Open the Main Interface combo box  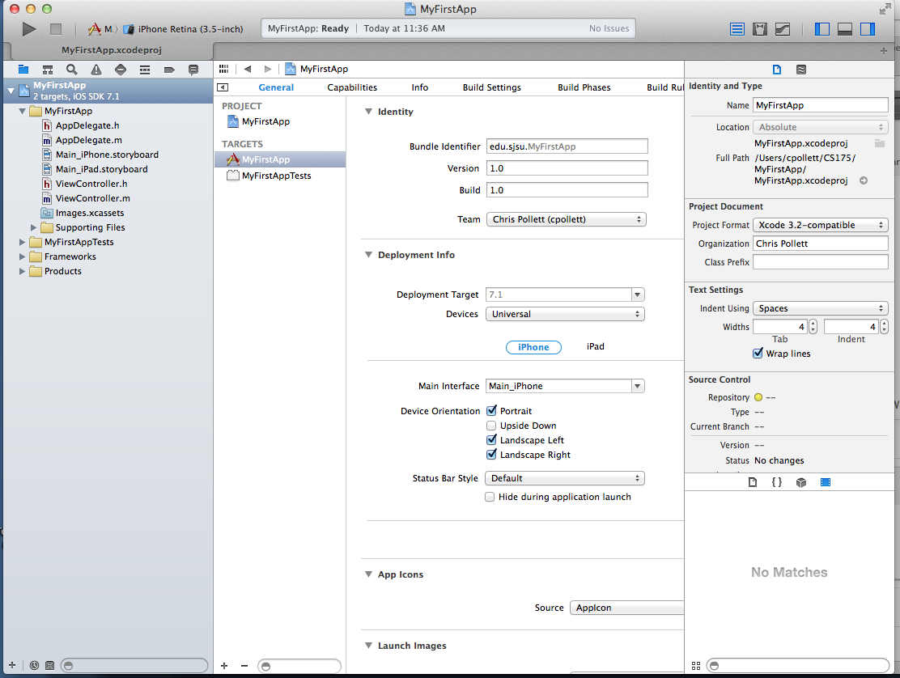pos(637,386)
